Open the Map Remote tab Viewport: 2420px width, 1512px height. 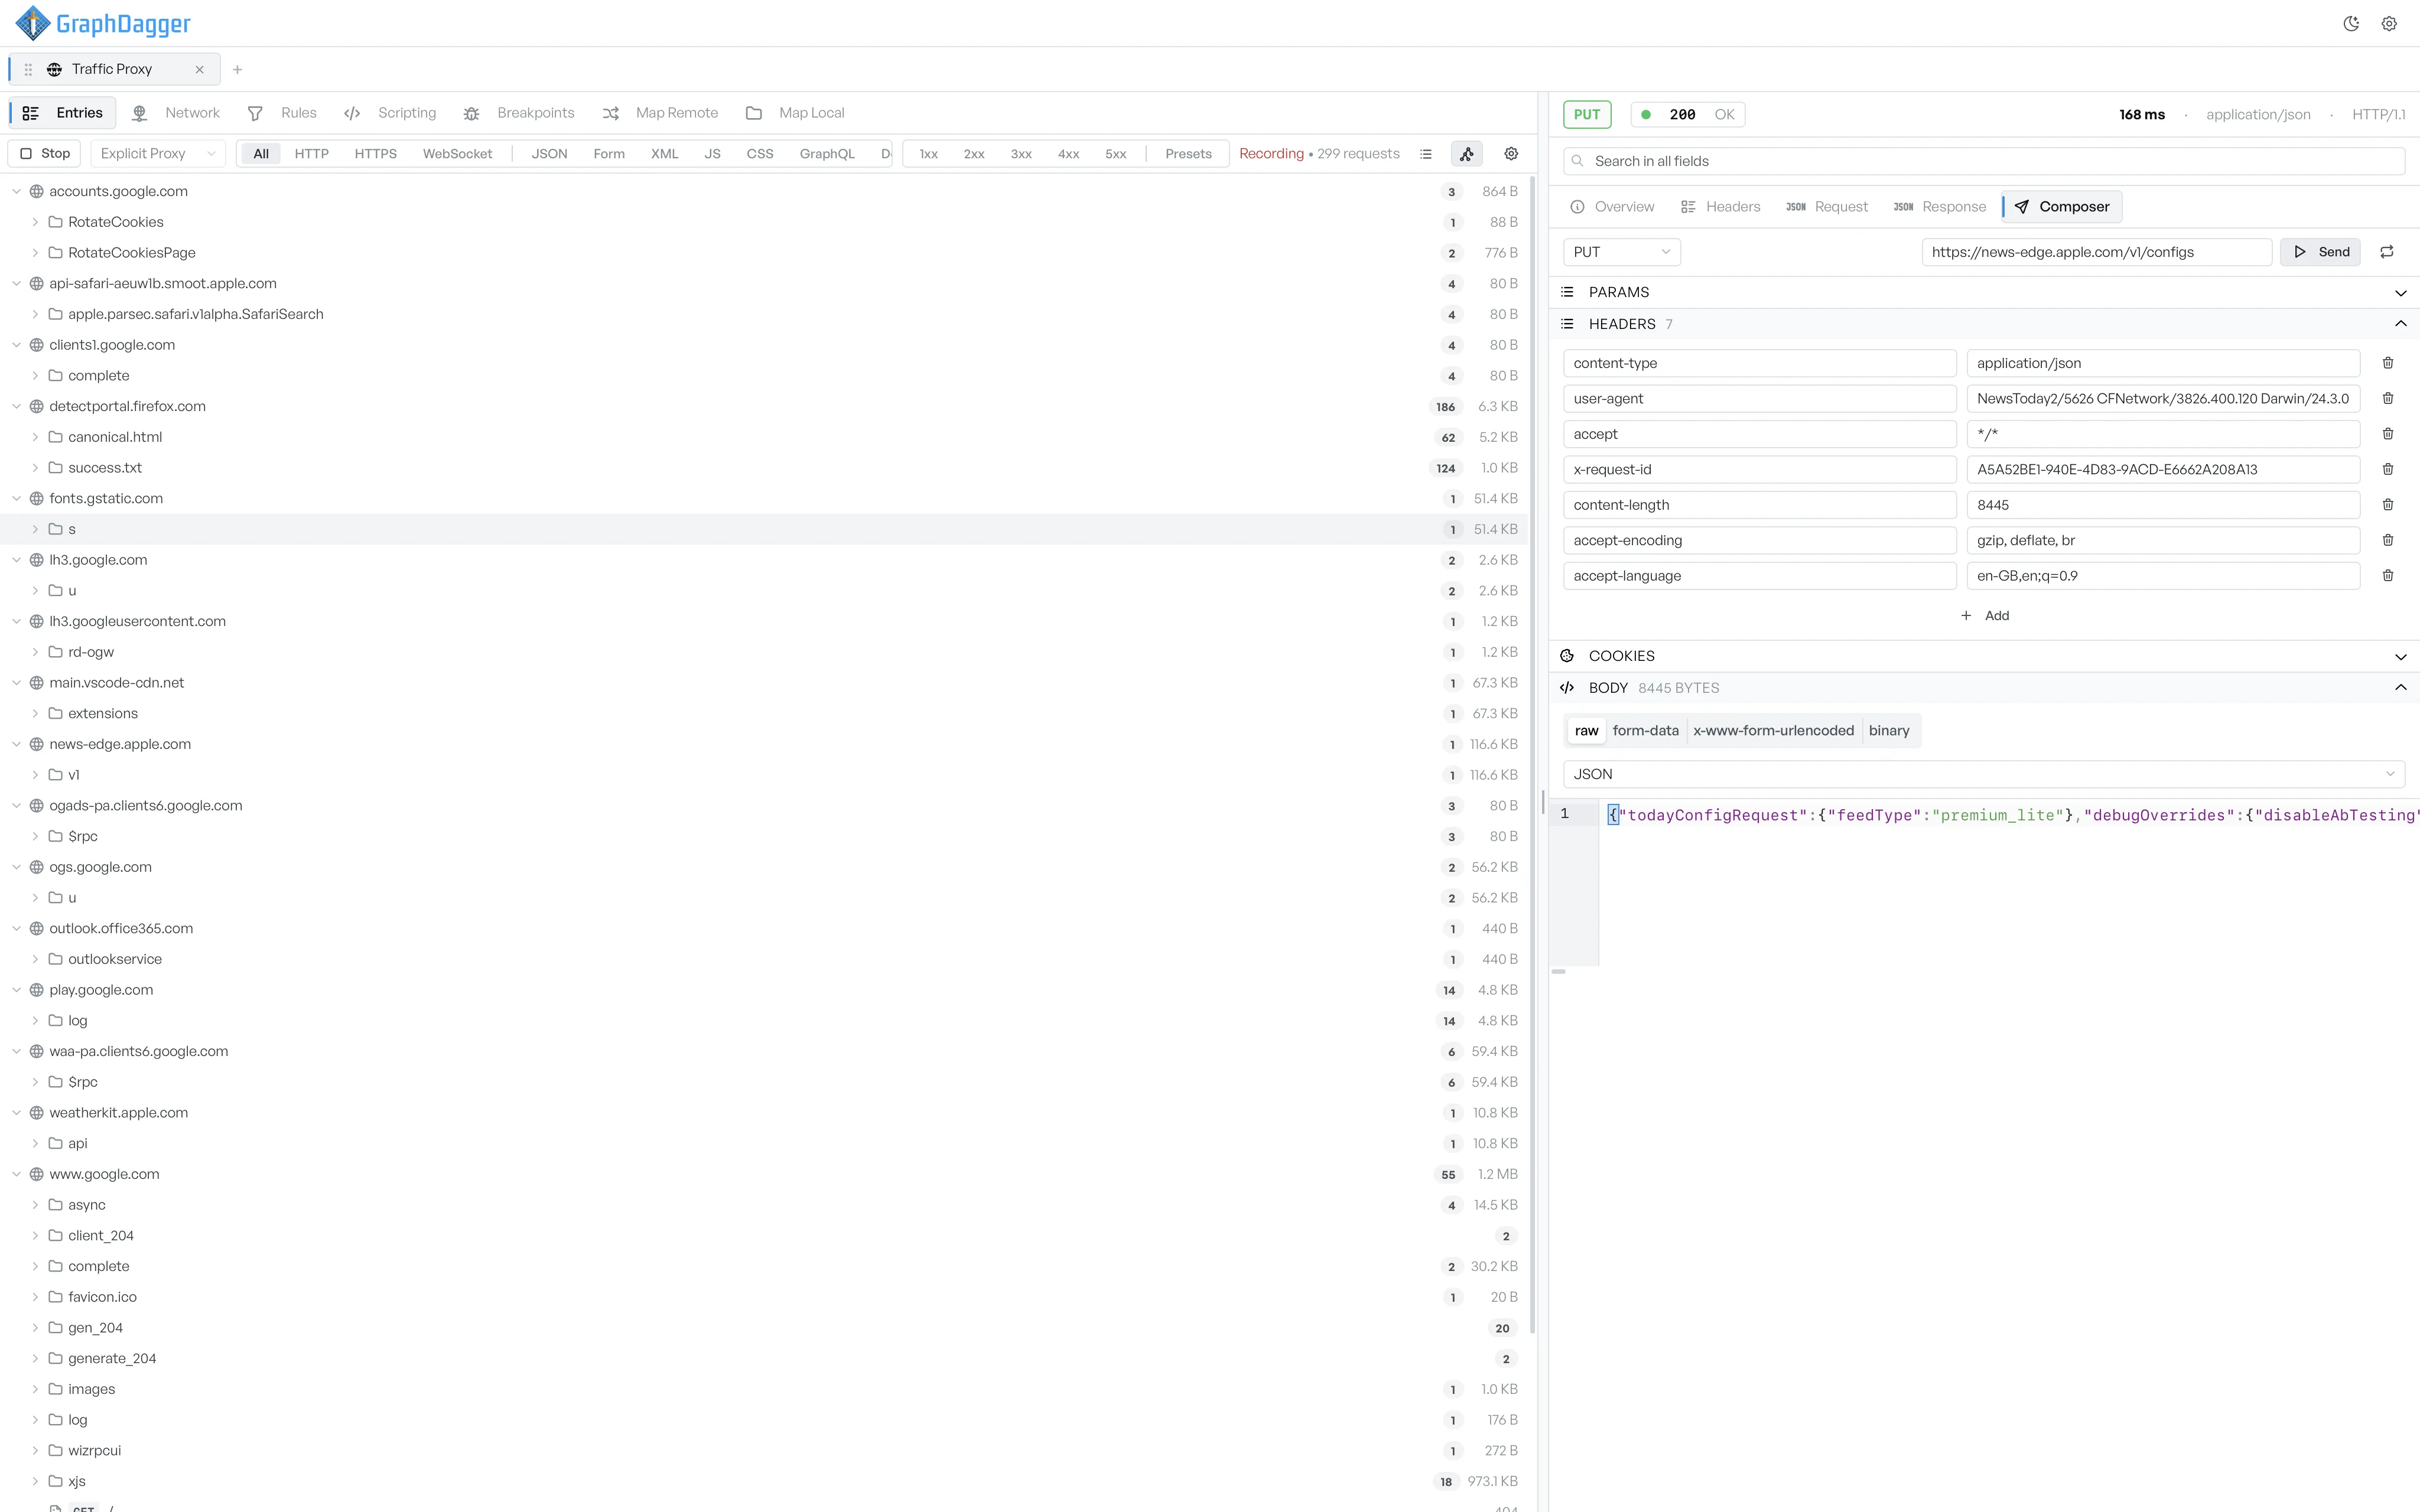pos(660,113)
